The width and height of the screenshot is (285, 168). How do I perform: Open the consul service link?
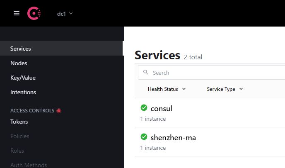[x=162, y=109]
